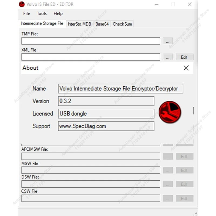This screenshot has width=216, height=216.
Task: Browse for XML File
Action: pos(168,57)
